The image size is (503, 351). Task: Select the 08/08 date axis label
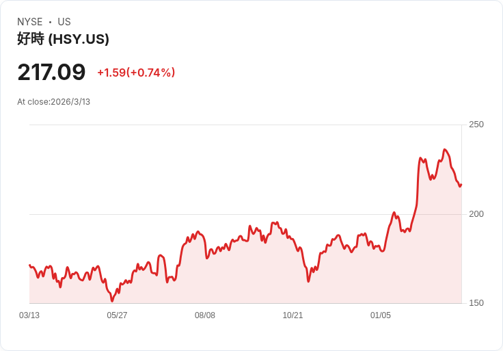(x=205, y=315)
